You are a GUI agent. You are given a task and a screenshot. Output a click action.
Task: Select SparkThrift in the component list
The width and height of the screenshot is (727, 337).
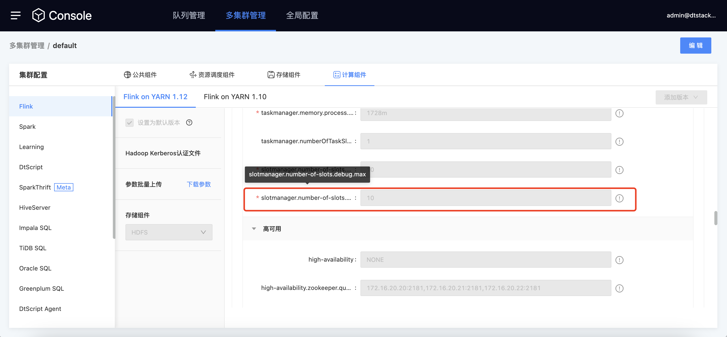60,187
